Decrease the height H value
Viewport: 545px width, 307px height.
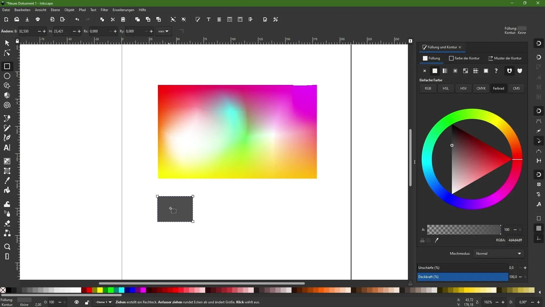(x=74, y=31)
